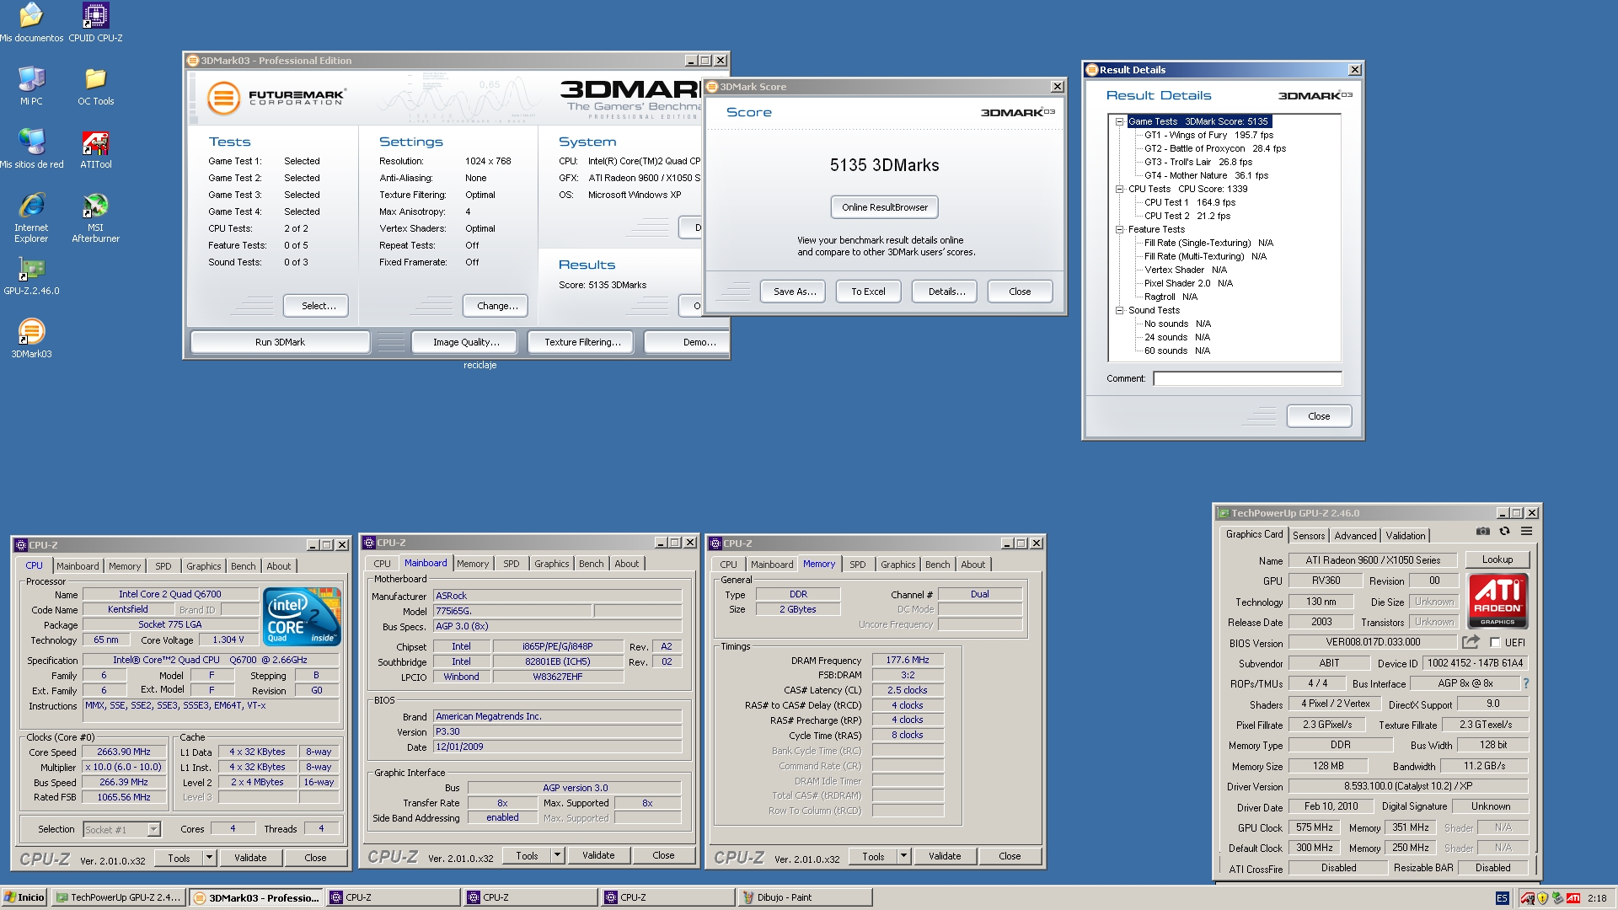Click the Online ResultBrowser button
Screen dimensions: 1618x910
885,207
